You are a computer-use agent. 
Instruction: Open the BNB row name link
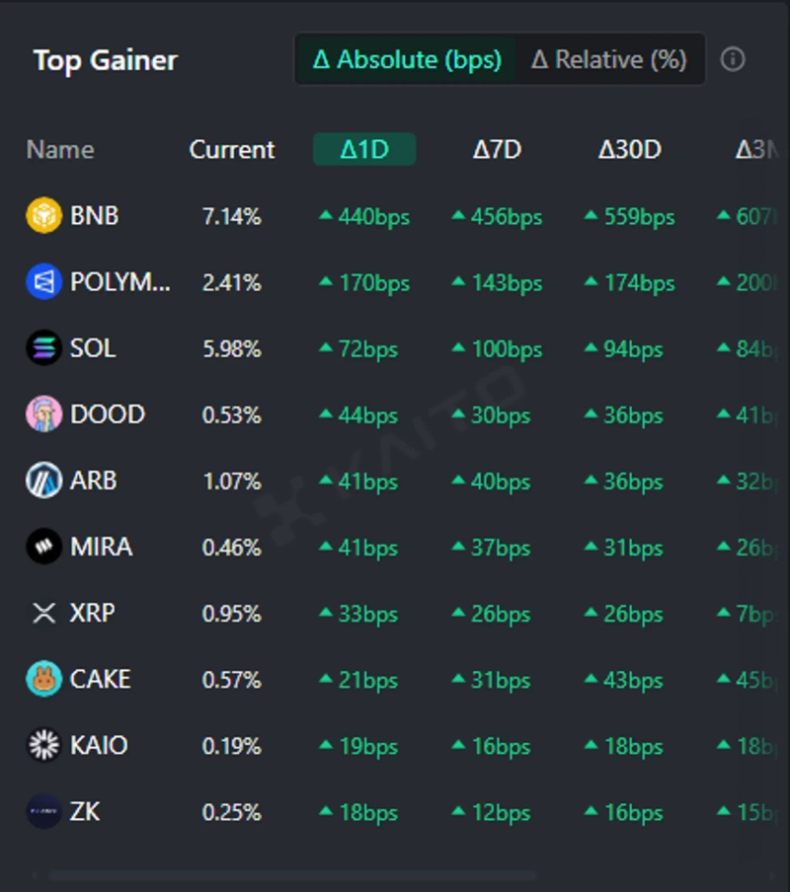point(95,215)
